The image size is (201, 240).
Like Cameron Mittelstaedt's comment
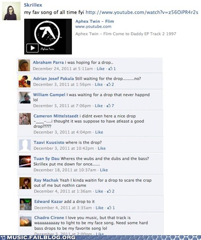pos(99,132)
